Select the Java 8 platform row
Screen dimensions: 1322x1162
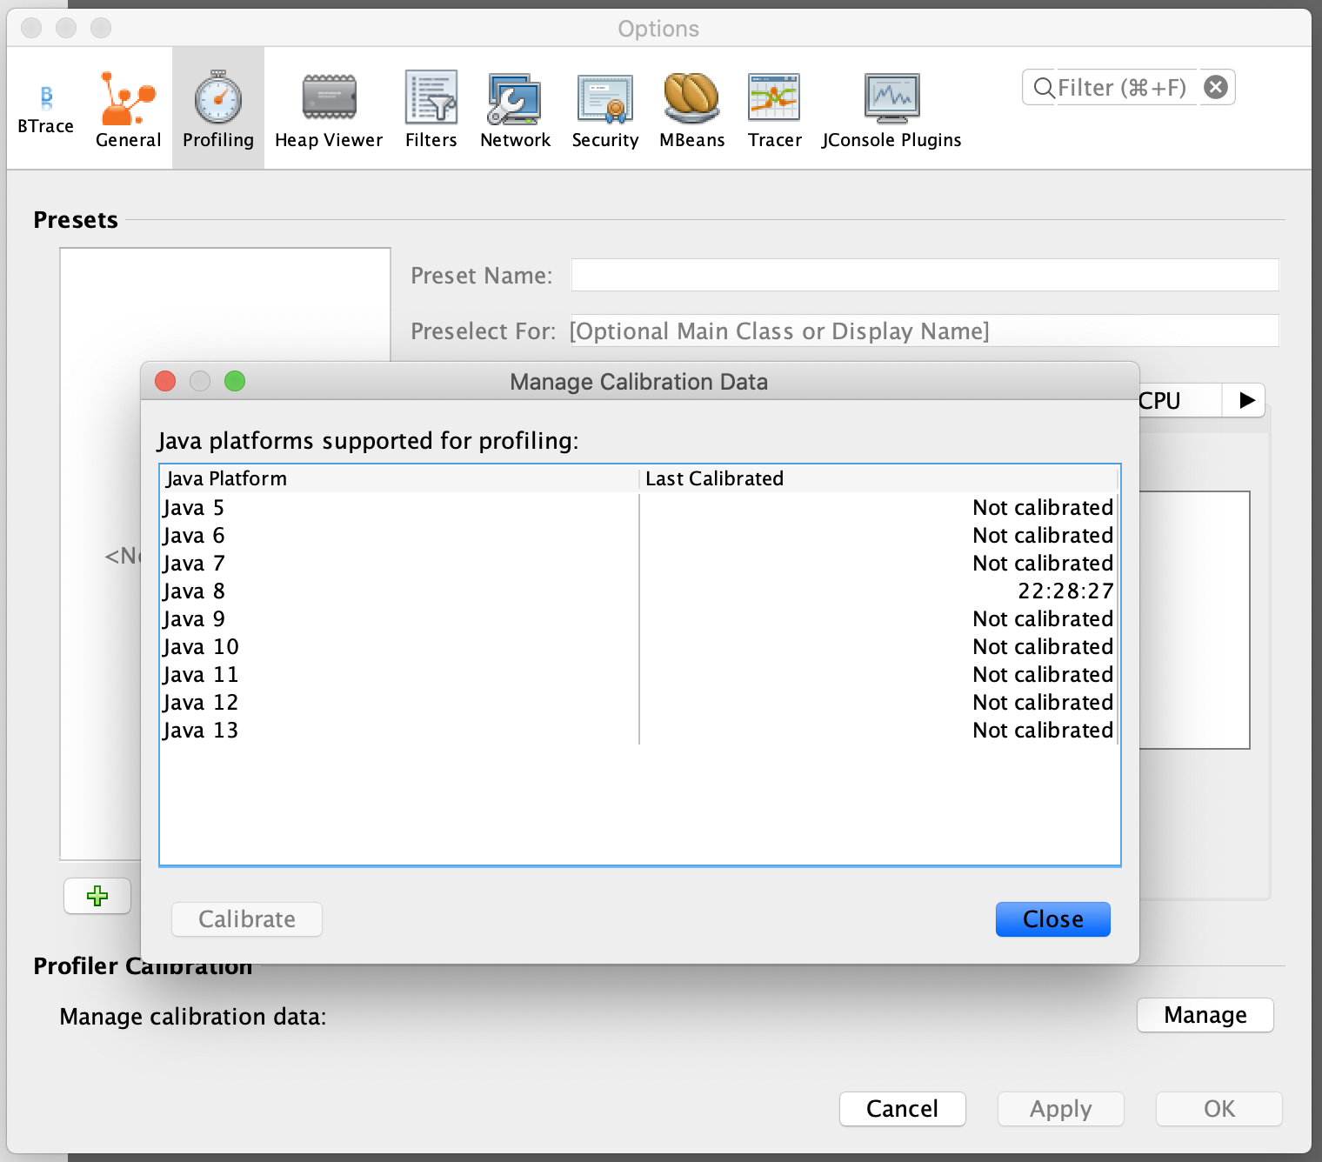point(639,591)
